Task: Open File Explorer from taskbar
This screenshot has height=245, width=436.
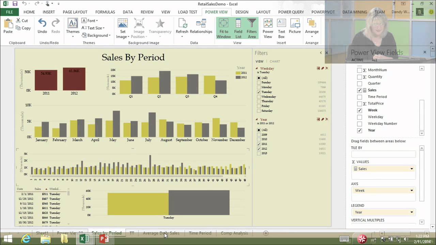Action: point(45,239)
